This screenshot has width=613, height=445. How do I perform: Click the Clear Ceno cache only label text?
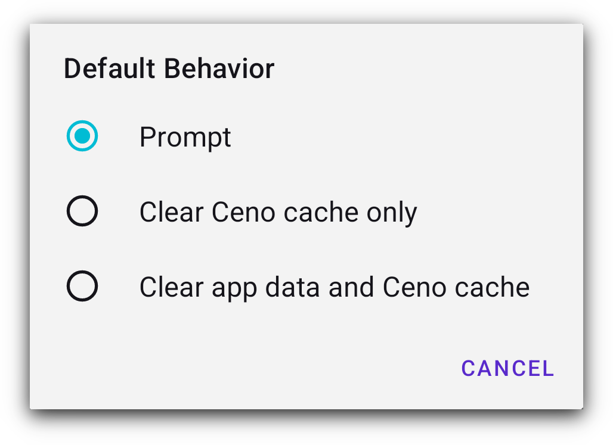[278, 211]
